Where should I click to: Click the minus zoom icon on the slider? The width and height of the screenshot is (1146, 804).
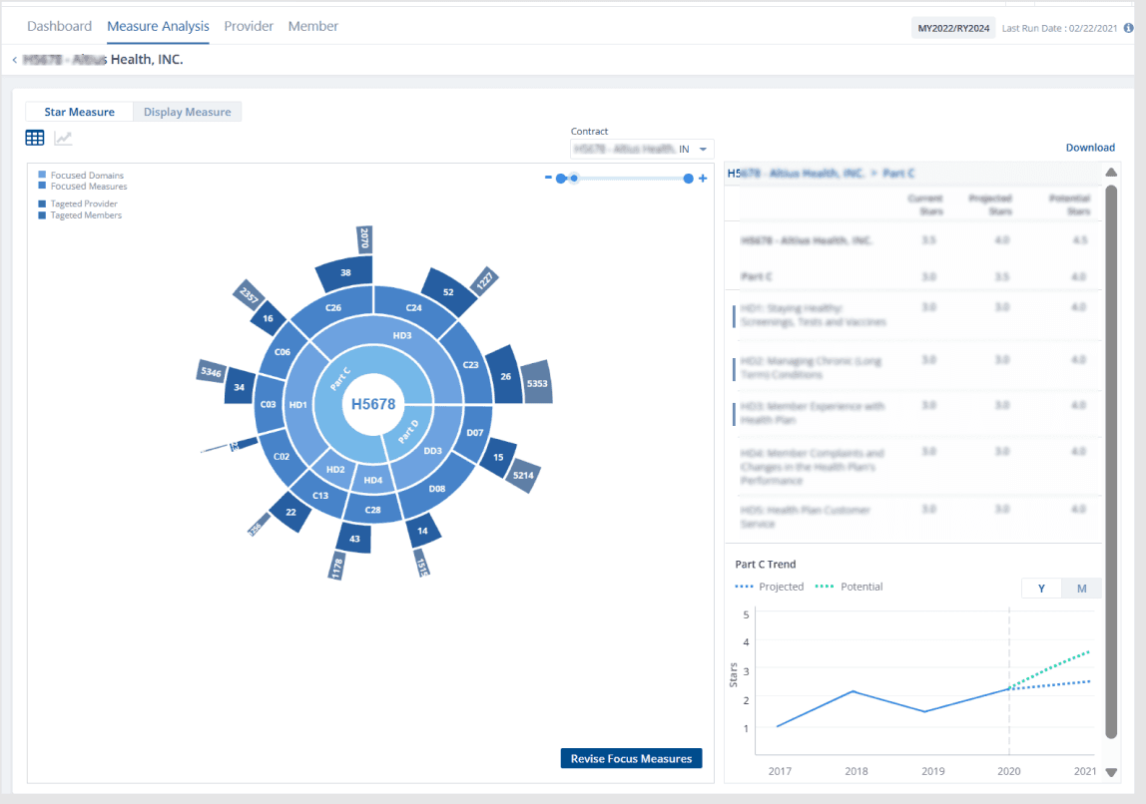(548, 178)
